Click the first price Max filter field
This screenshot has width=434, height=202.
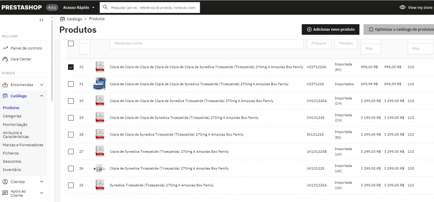pyautogui.click(x=371, y=48)
